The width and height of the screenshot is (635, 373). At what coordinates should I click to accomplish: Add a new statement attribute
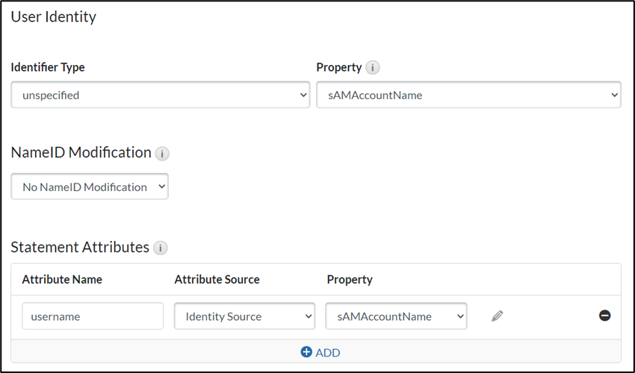(x=320, y=352)
